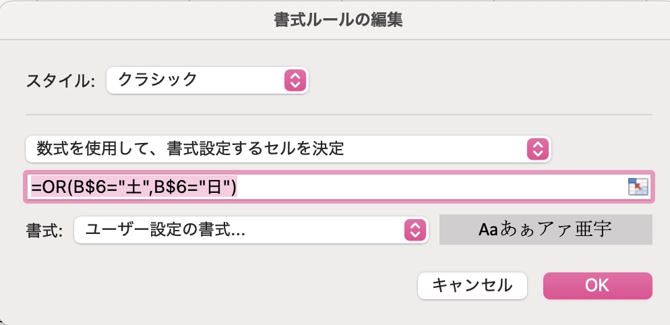Open the クラシック style dropdown
The width and height of the screenshot is (670, 325).
point(207,80)
